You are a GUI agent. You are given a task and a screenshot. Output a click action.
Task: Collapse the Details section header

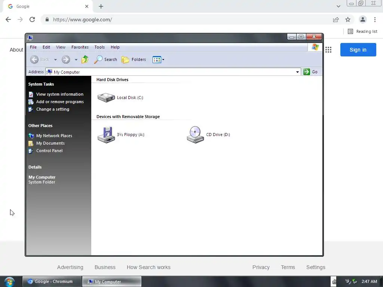click(35, 167)
